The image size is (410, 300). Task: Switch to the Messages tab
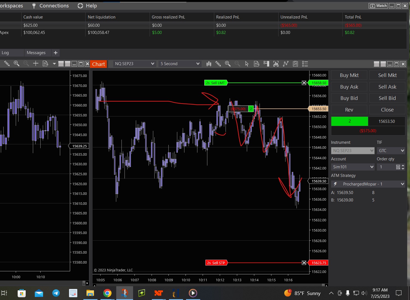point(36,53)
